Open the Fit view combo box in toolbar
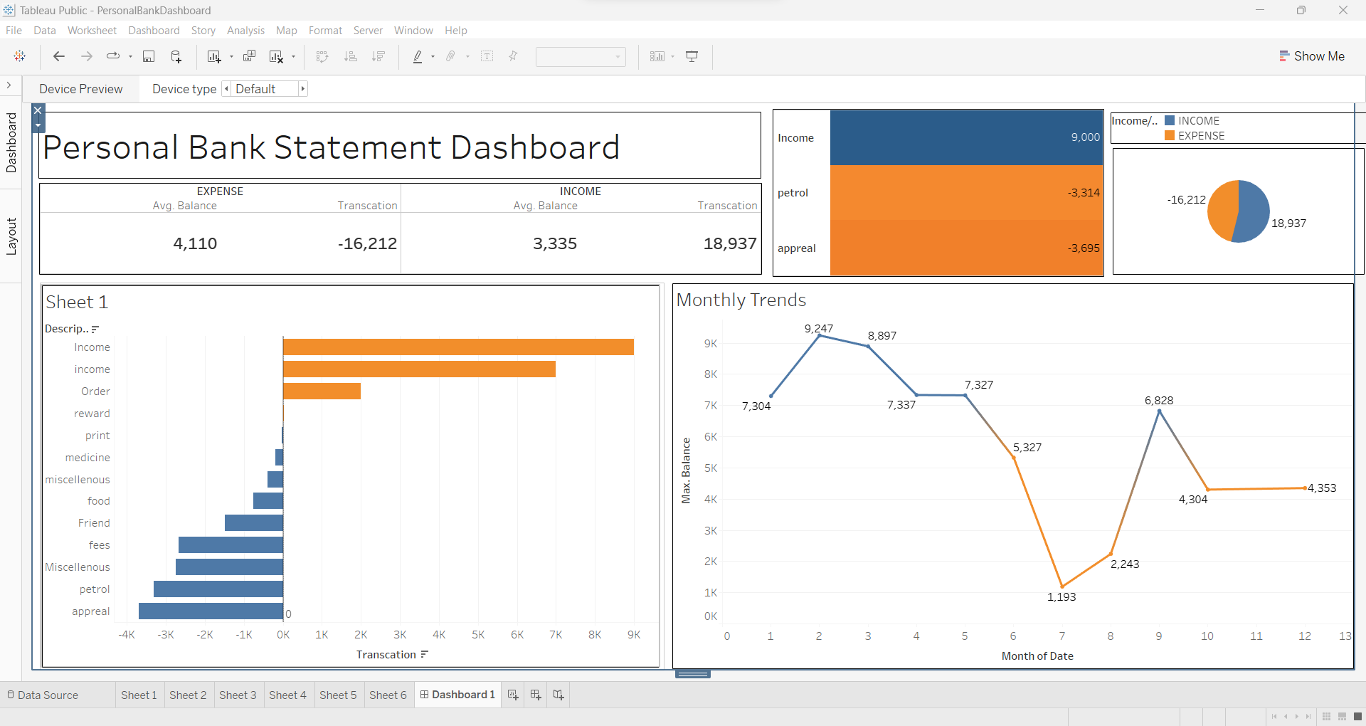Screen dimensions: 1366x726 coord(581,56)
